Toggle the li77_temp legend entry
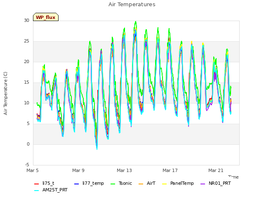Image resolution: width=264 pixels, height=198 pixels. [89, 183]
